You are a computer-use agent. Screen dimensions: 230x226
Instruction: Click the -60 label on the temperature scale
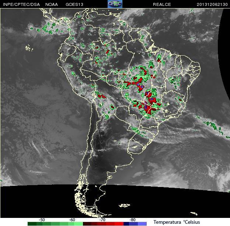72,220
